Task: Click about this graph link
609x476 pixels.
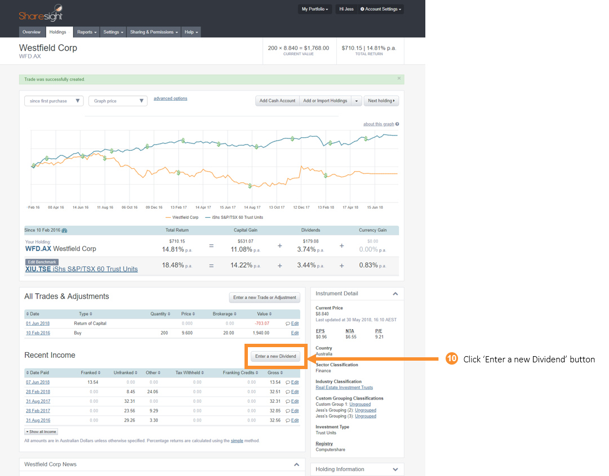Action: coord(379,124)
